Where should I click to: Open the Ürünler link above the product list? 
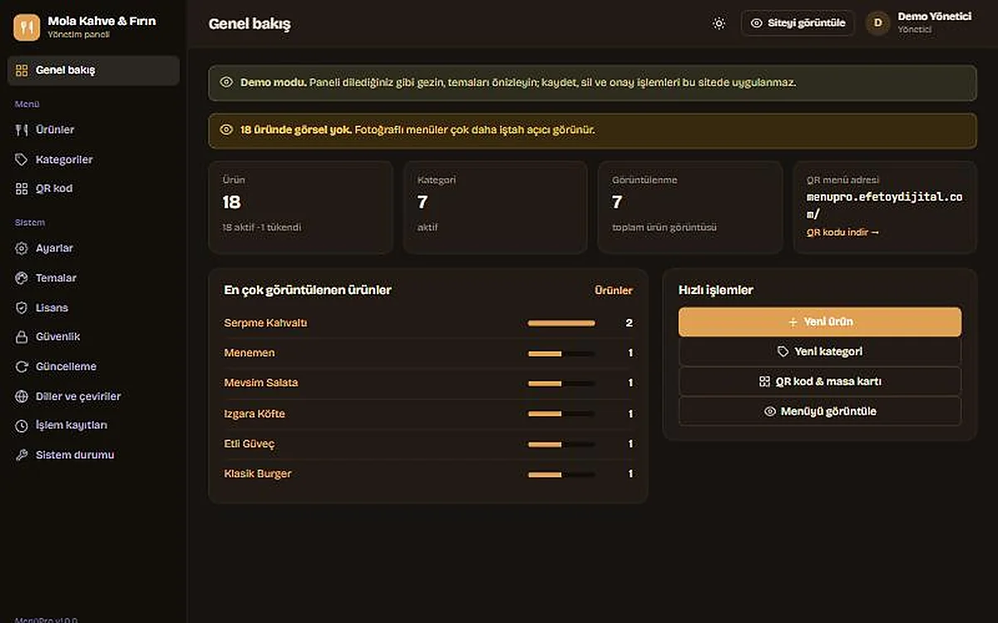tap(613, 291)
